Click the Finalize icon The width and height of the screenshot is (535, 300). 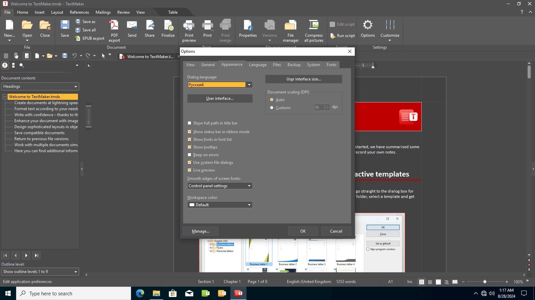click(x=168, y=29)
